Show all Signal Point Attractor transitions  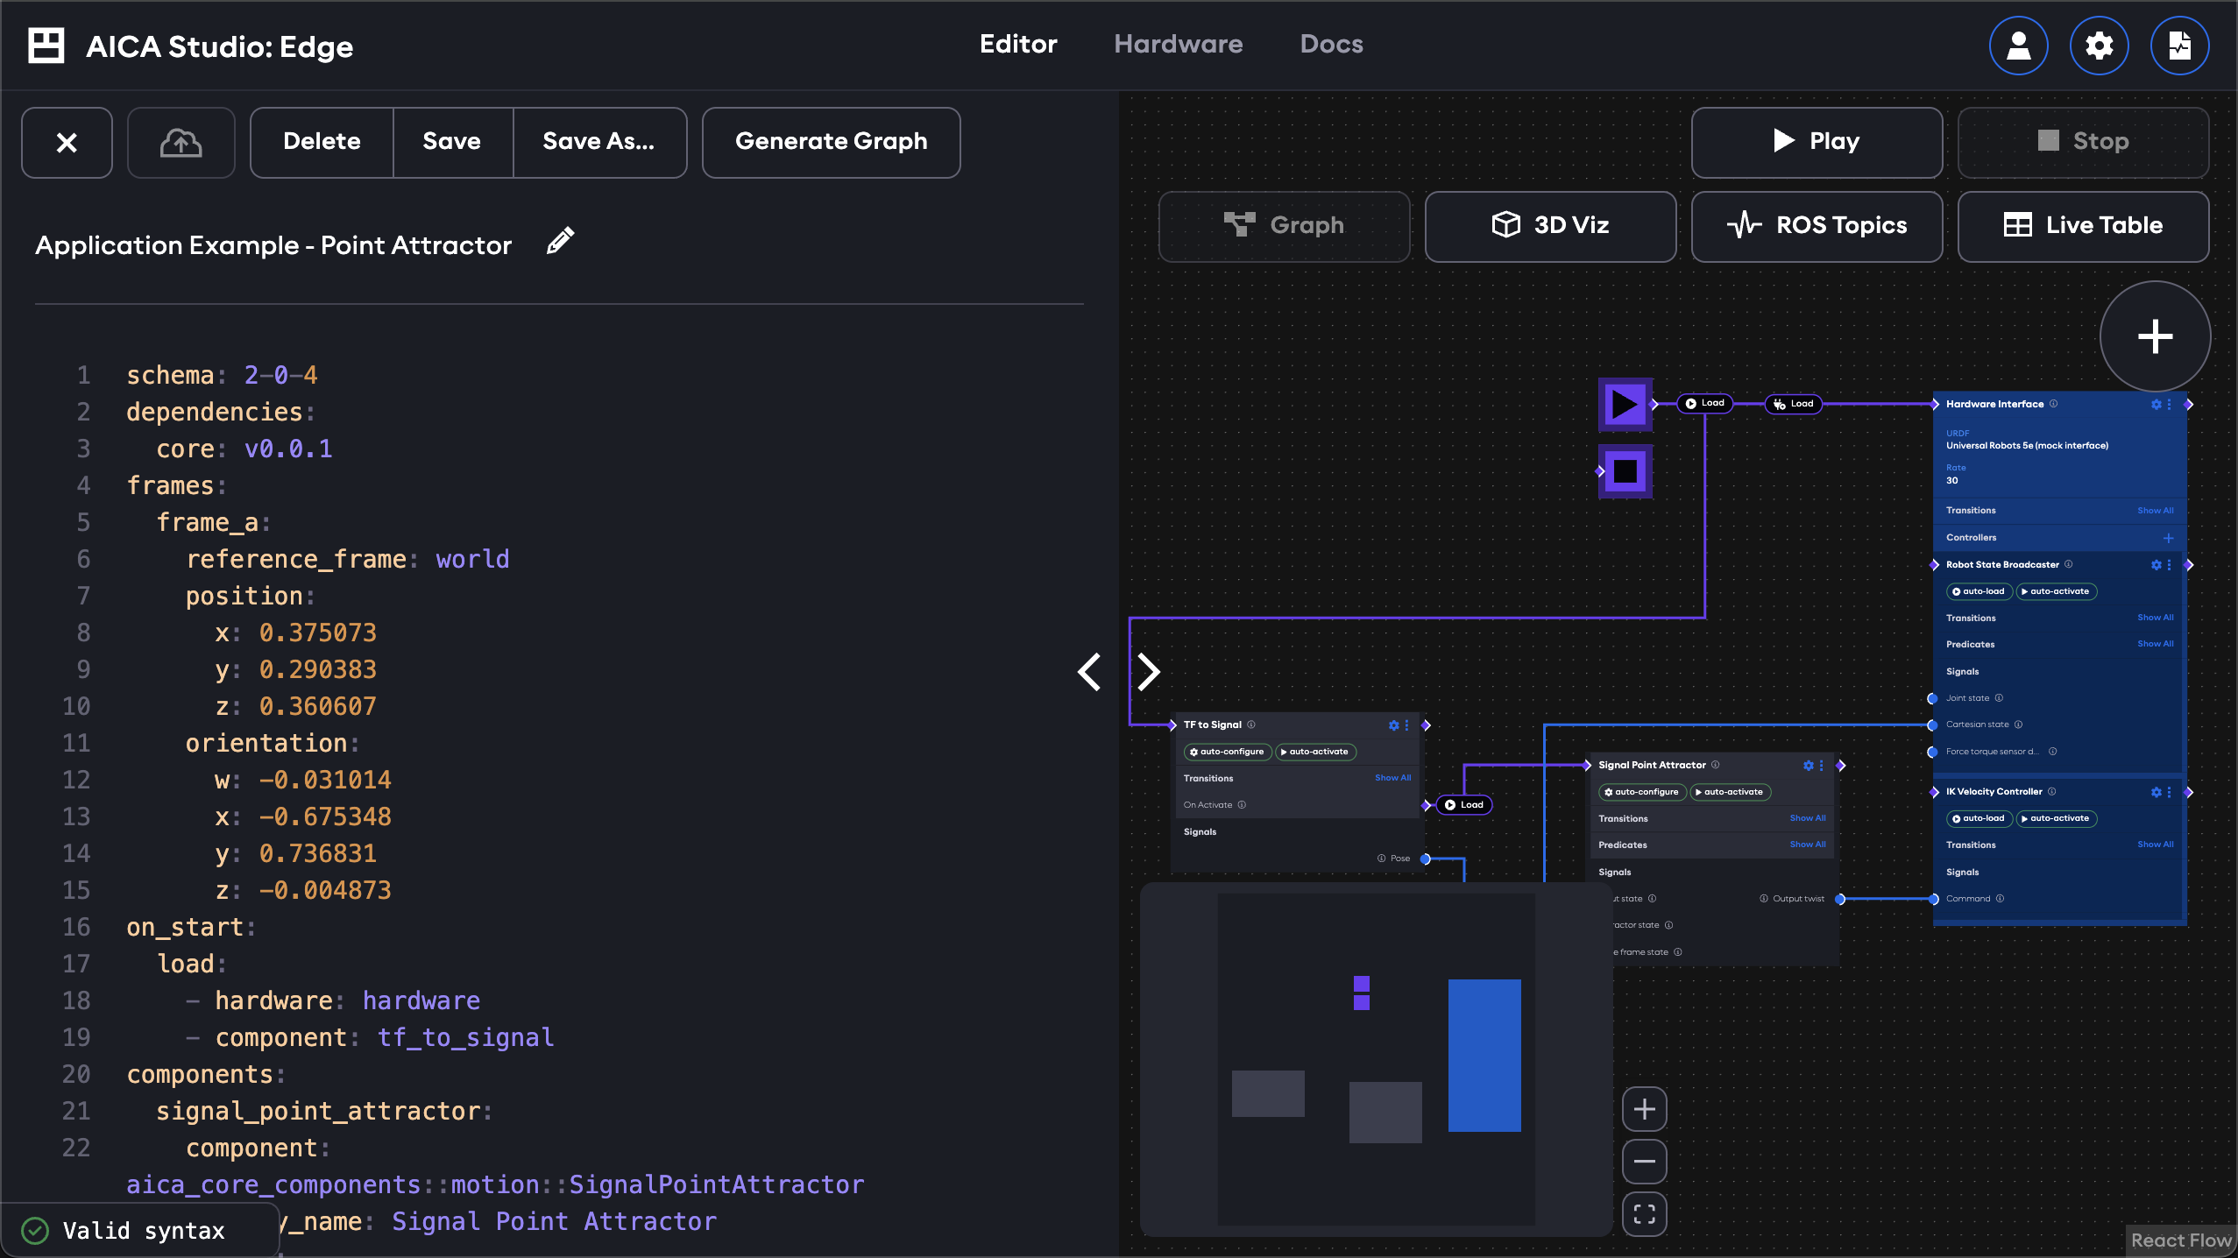(x=1808, y=818)
